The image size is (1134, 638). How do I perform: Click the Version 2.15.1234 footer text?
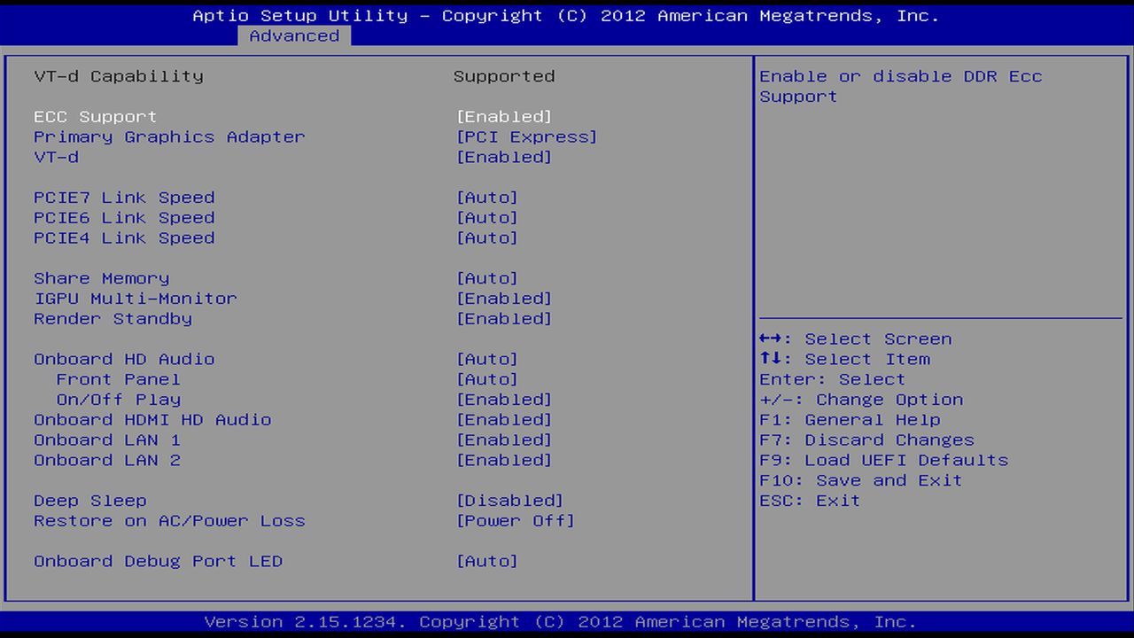(x=561, y=621)
